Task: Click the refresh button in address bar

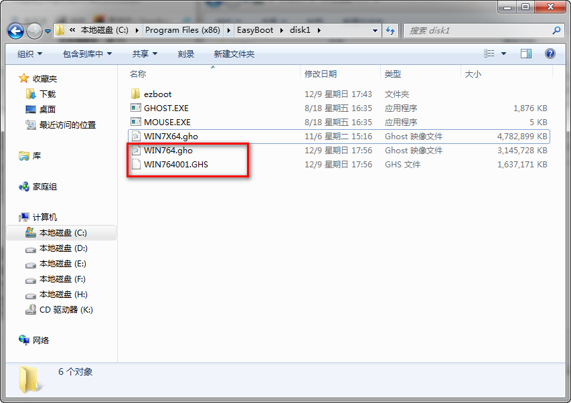Action: 390,30
